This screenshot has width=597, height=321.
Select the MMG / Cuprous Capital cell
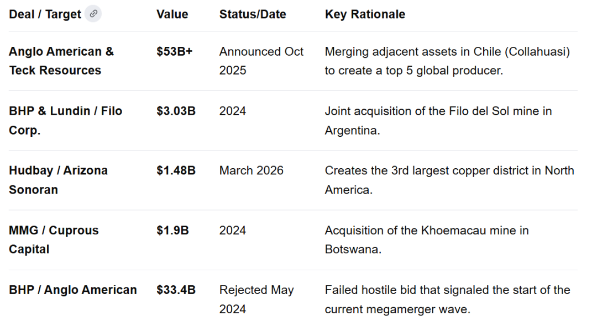54,240
